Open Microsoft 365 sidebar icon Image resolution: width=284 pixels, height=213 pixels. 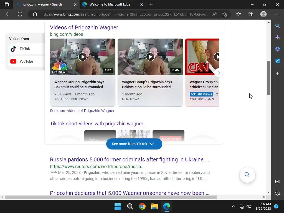[277, 49]
